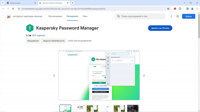The height and width of the screenshot is (112, 200).
Task: Open the Chrome profile avatar
Action: [192, 9]
